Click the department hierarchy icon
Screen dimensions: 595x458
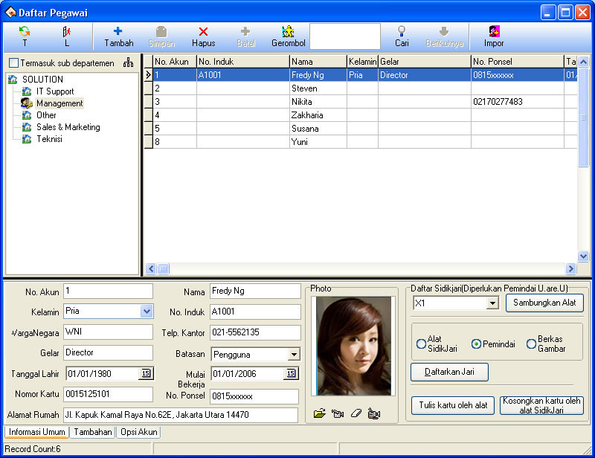tap(129, 63)
